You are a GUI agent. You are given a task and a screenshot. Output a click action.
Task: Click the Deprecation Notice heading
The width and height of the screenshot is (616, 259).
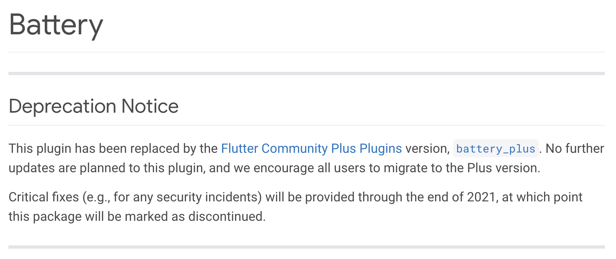click(94, 106)
